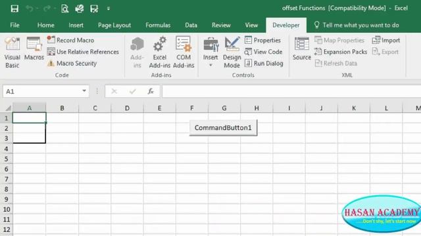Select column header A
This screenshot has width=421, height=236.
(x=29, y=108)
